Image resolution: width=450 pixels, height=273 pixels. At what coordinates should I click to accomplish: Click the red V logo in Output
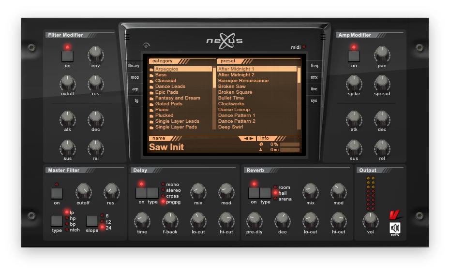coord(395,215)
